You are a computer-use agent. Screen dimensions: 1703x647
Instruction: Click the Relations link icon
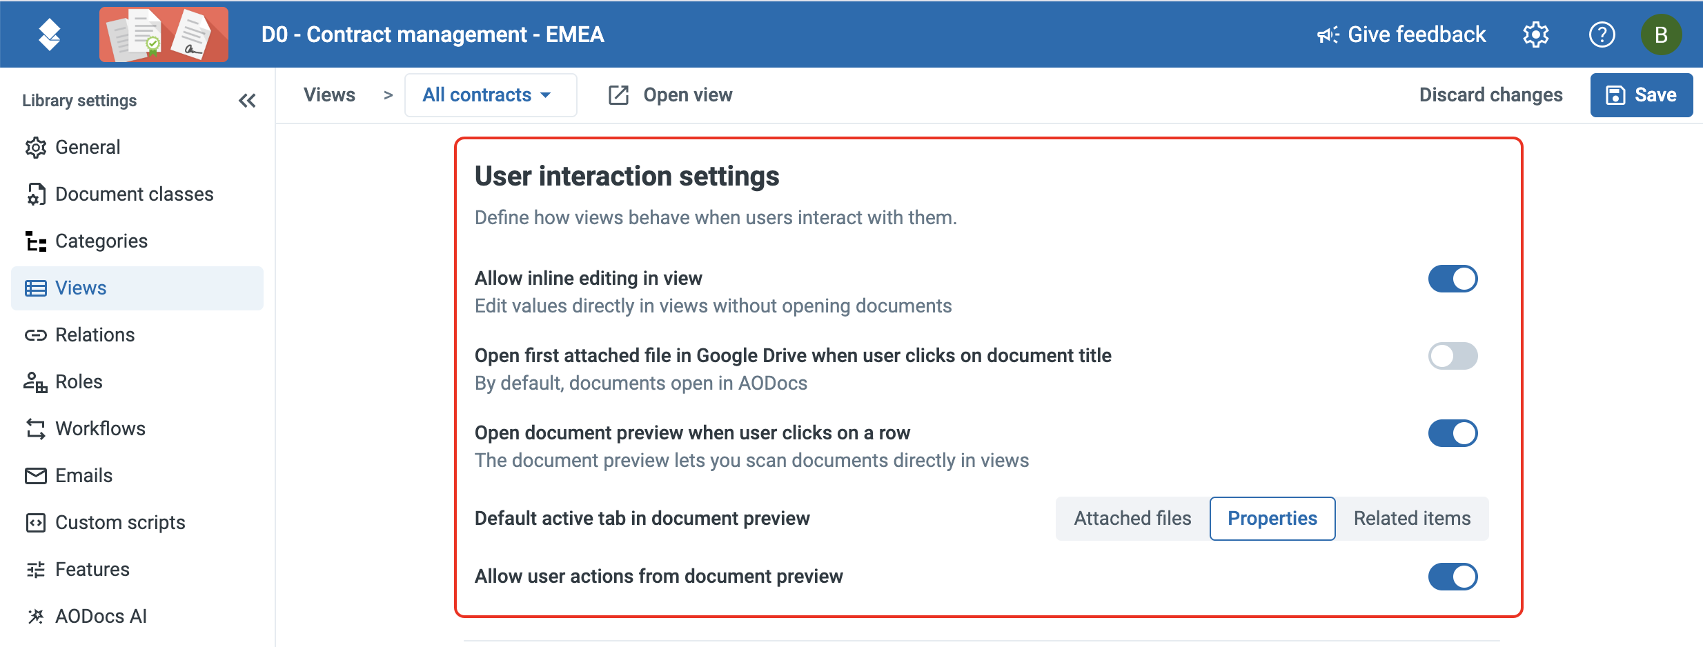coord(35,335)
